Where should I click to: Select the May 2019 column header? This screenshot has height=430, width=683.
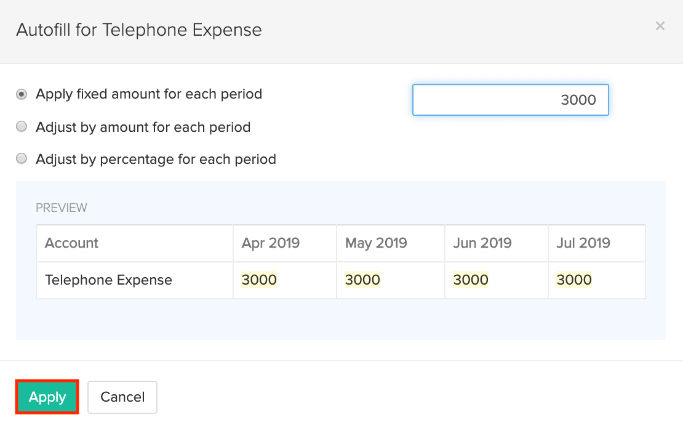(x=376, y=243)
